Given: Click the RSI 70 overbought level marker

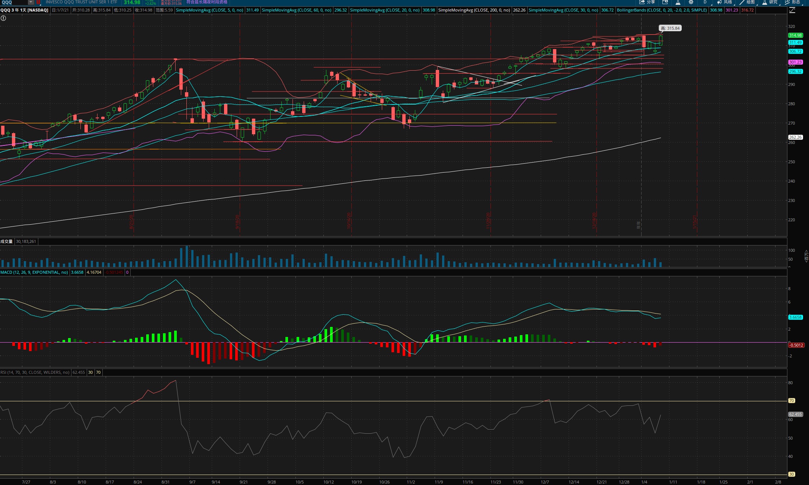Looking at the screenshot, I should 792,401.
